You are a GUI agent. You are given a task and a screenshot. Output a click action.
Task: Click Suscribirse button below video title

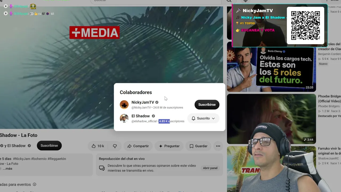[49, 146]
